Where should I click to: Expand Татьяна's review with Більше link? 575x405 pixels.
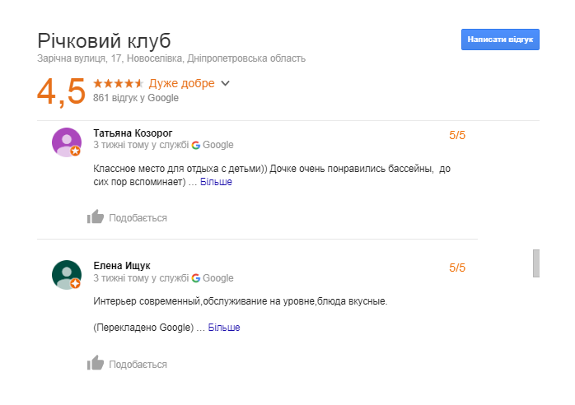216,182
